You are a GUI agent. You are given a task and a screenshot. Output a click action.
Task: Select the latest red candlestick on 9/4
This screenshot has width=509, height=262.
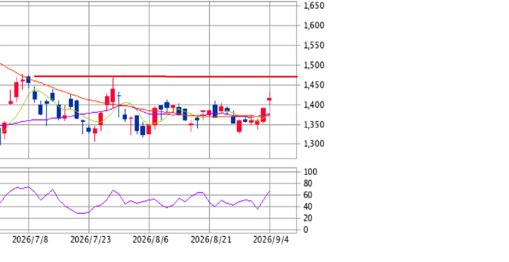coord(270,99)
